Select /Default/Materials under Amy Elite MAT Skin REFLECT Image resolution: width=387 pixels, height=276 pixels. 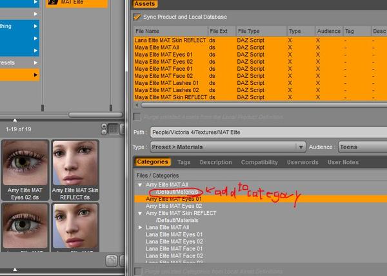tap(177, 221)
